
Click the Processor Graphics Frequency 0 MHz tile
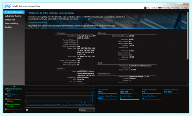107,97
